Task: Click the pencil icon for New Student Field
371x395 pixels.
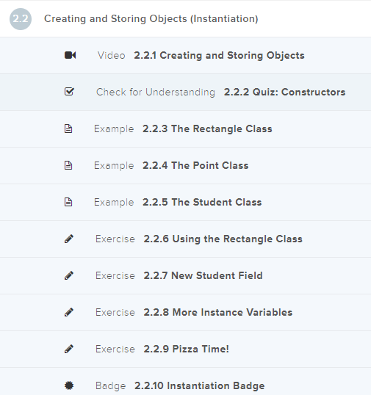Action: (69, 275)
